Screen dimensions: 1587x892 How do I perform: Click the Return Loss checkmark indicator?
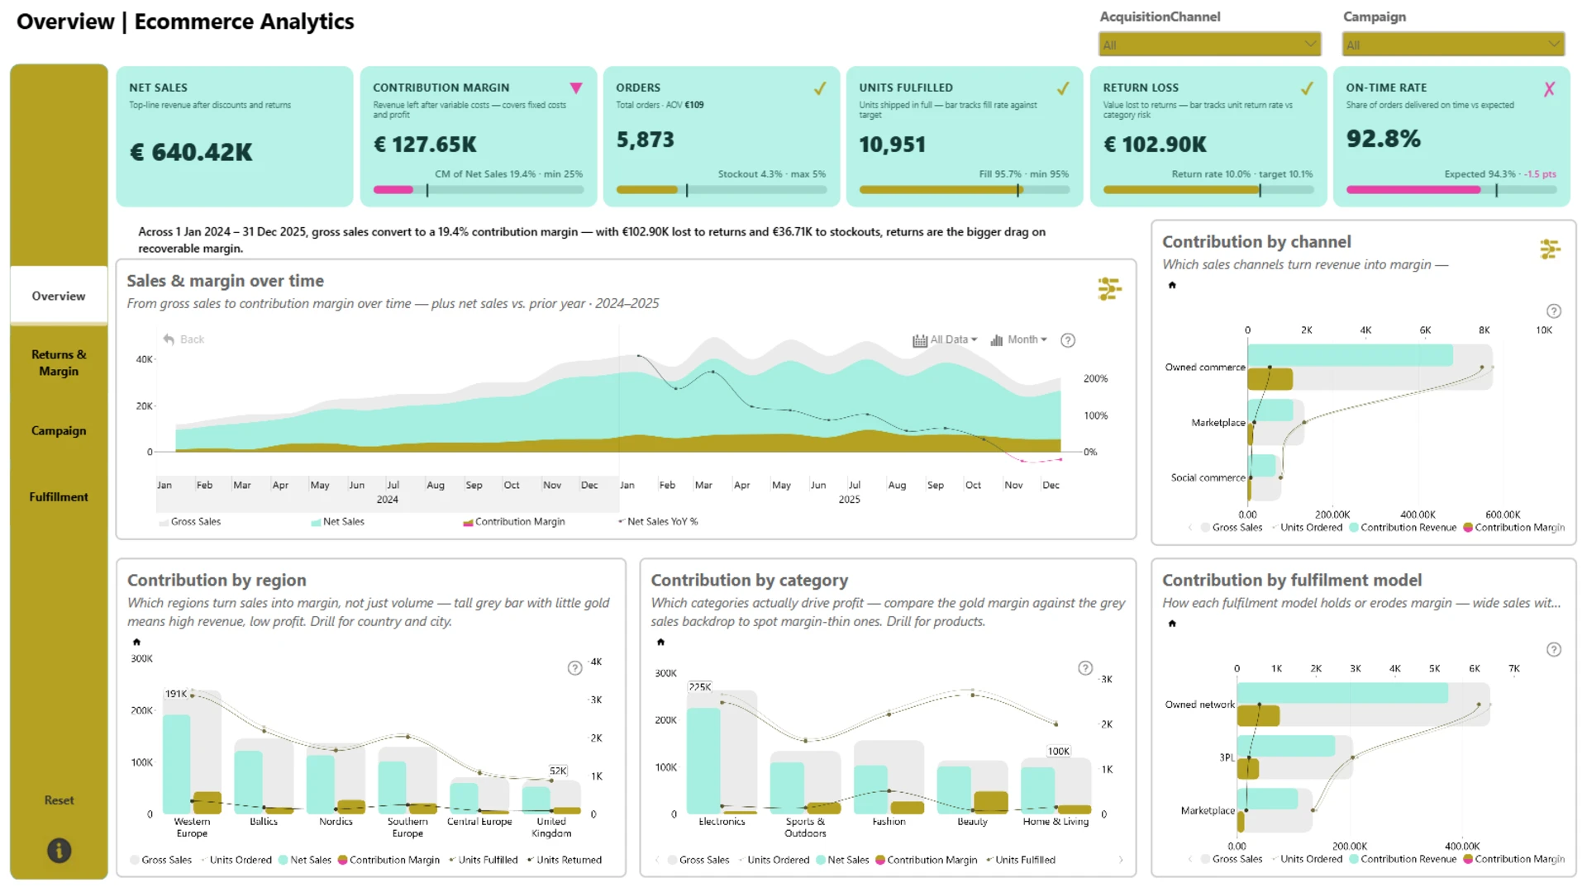point(1307,88)
